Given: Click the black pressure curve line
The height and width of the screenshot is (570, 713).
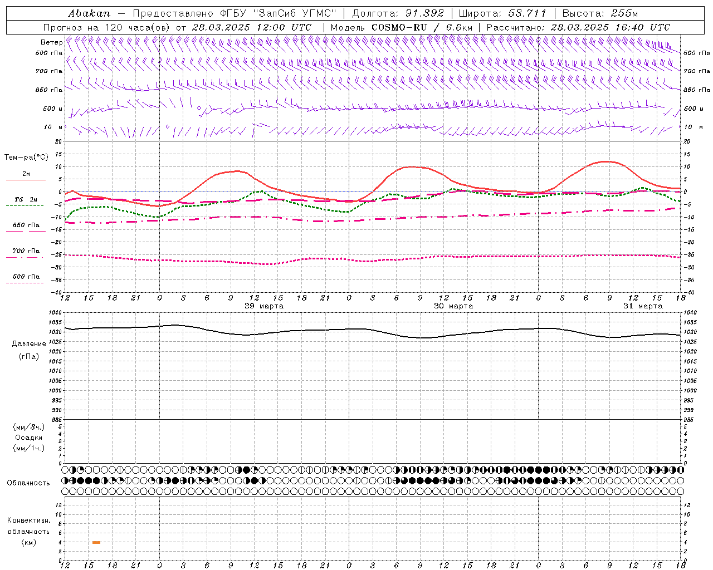Looking at the screenshot, I should point(373,330).
